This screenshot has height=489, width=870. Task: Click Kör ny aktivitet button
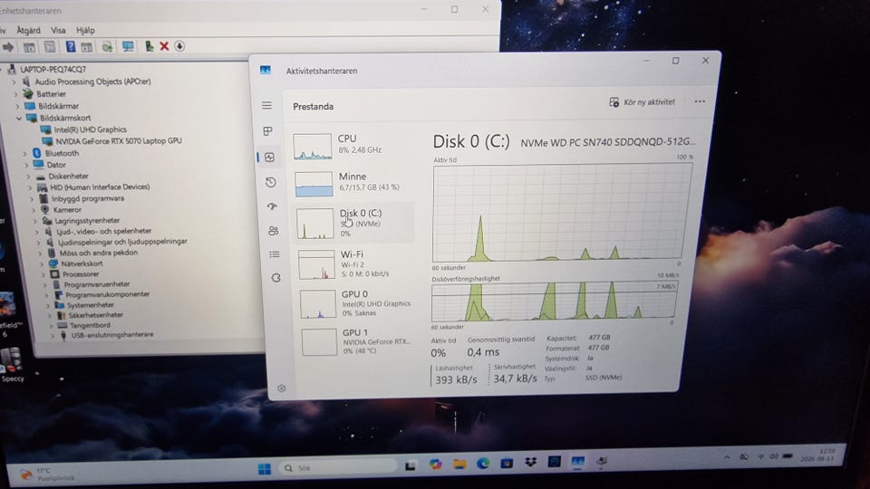point(642,102)
